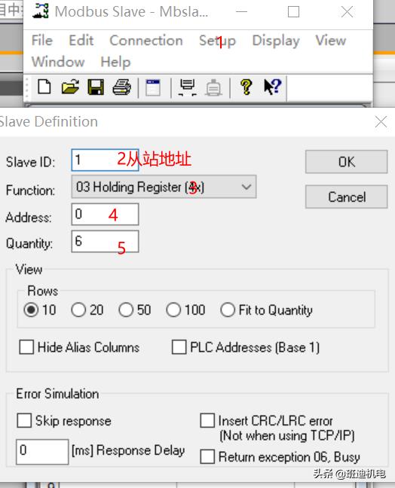395x488 pixels.
Task: Click the Cancel button
Action: 347,197
